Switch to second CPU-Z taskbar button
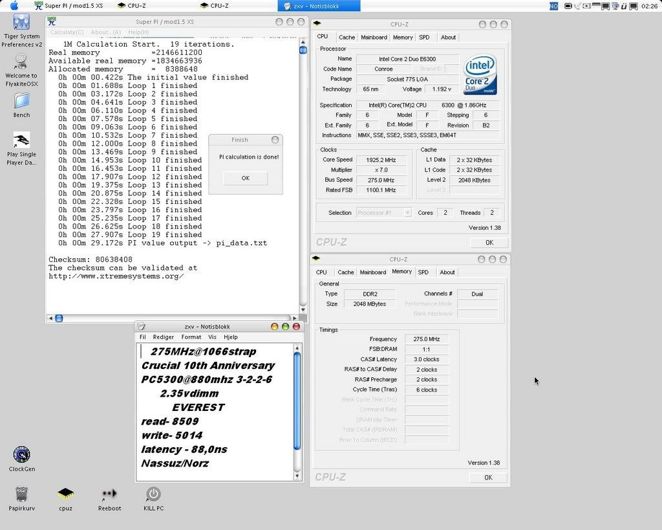 [215, 5]
